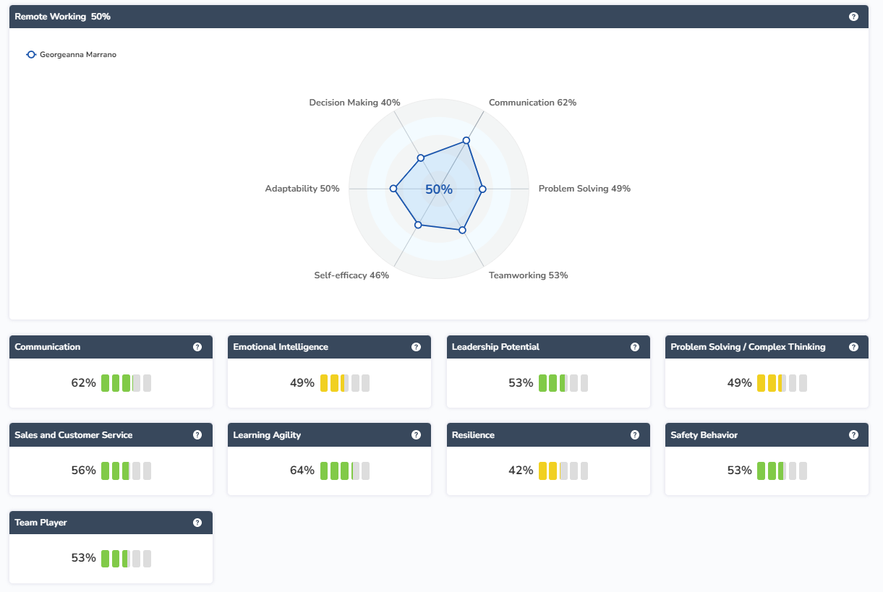Click the Resilience 42% yellow score bar
Screen dimensions: 883x592
tap(563, 471)
